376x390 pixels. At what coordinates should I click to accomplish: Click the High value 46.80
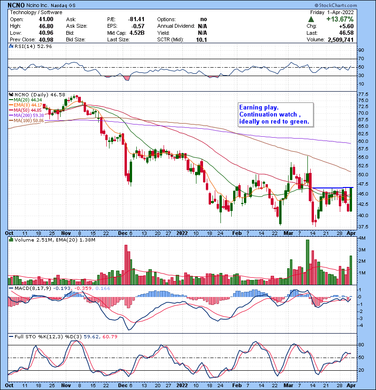pos(46,26)
